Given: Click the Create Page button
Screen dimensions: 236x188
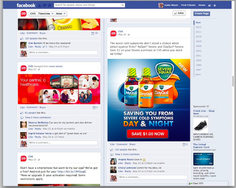Looking at the screenshot, I should coord(201,13).
